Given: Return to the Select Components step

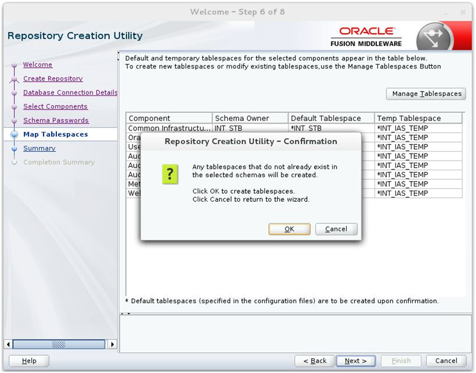Looking at the screenshot, I should (55, 107).
